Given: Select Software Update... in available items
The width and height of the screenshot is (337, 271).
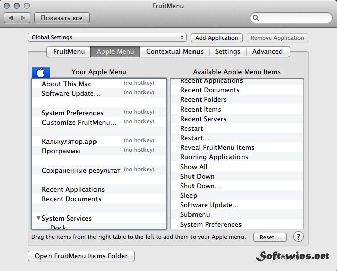Looking at the screenshot, I should point(237,205).
